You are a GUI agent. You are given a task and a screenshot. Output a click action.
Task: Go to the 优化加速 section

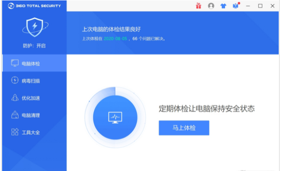[34, 98]
